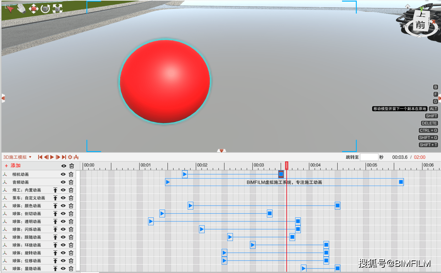Click the CTRL + G shortcut button

pyautogui.click(x=428, y=130)
